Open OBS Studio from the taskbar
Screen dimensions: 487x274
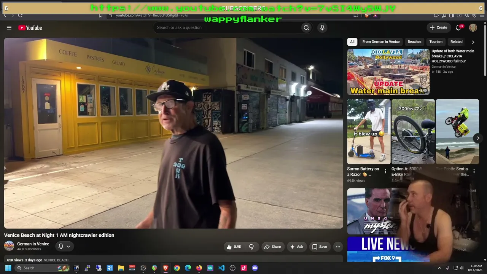tap(232, 268)
